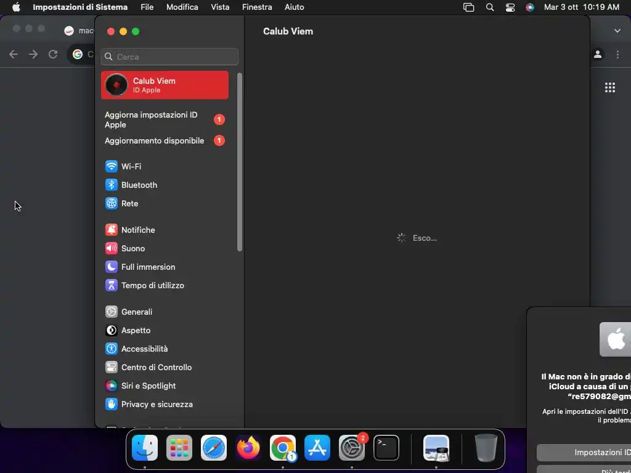This screenshot has height=473, width=631.
Task: Open the Trash in the Dock
Action: pos(486,448)
